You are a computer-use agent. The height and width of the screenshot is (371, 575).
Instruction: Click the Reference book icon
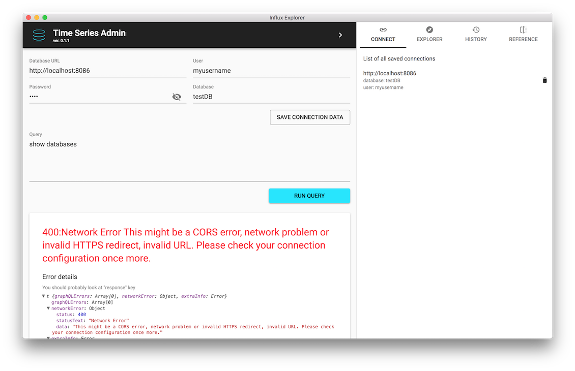(x=523, y=29)
